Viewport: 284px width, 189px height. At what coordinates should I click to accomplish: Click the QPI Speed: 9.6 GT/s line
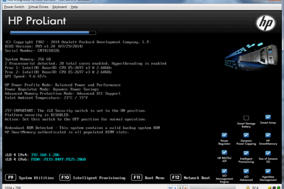point(26,76)
